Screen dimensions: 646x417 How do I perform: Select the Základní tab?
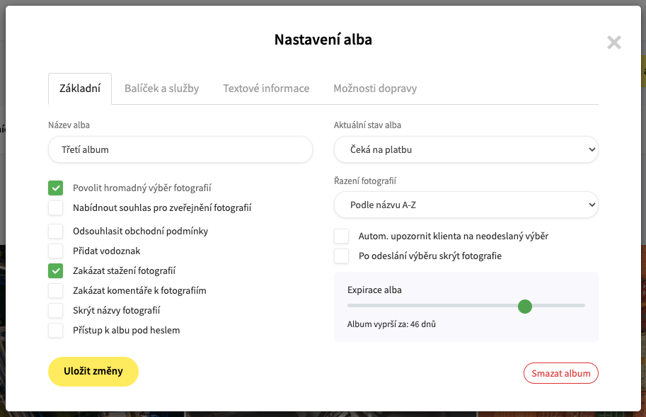[80, 88]
